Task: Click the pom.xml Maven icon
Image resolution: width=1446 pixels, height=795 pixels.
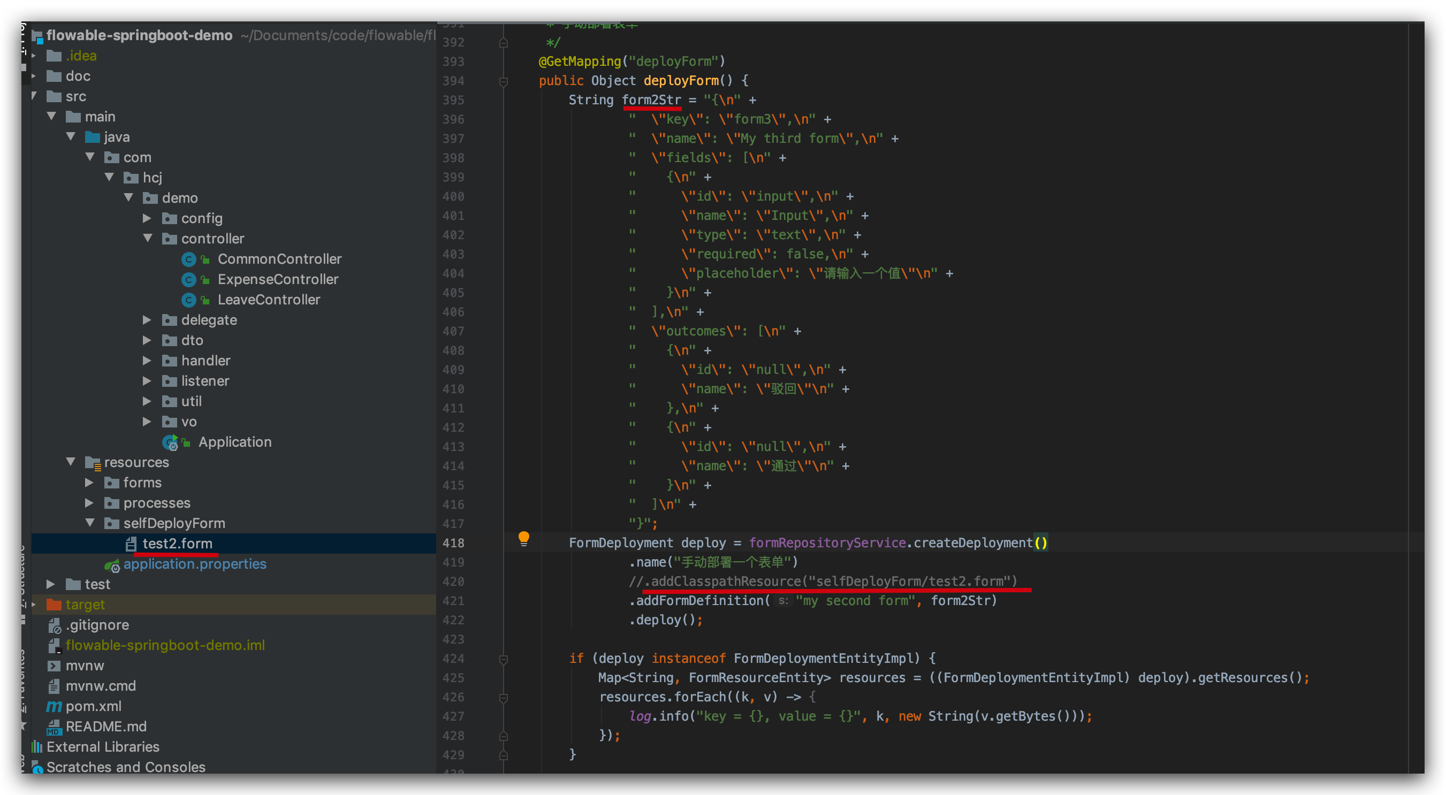Action: coord(54,706)
